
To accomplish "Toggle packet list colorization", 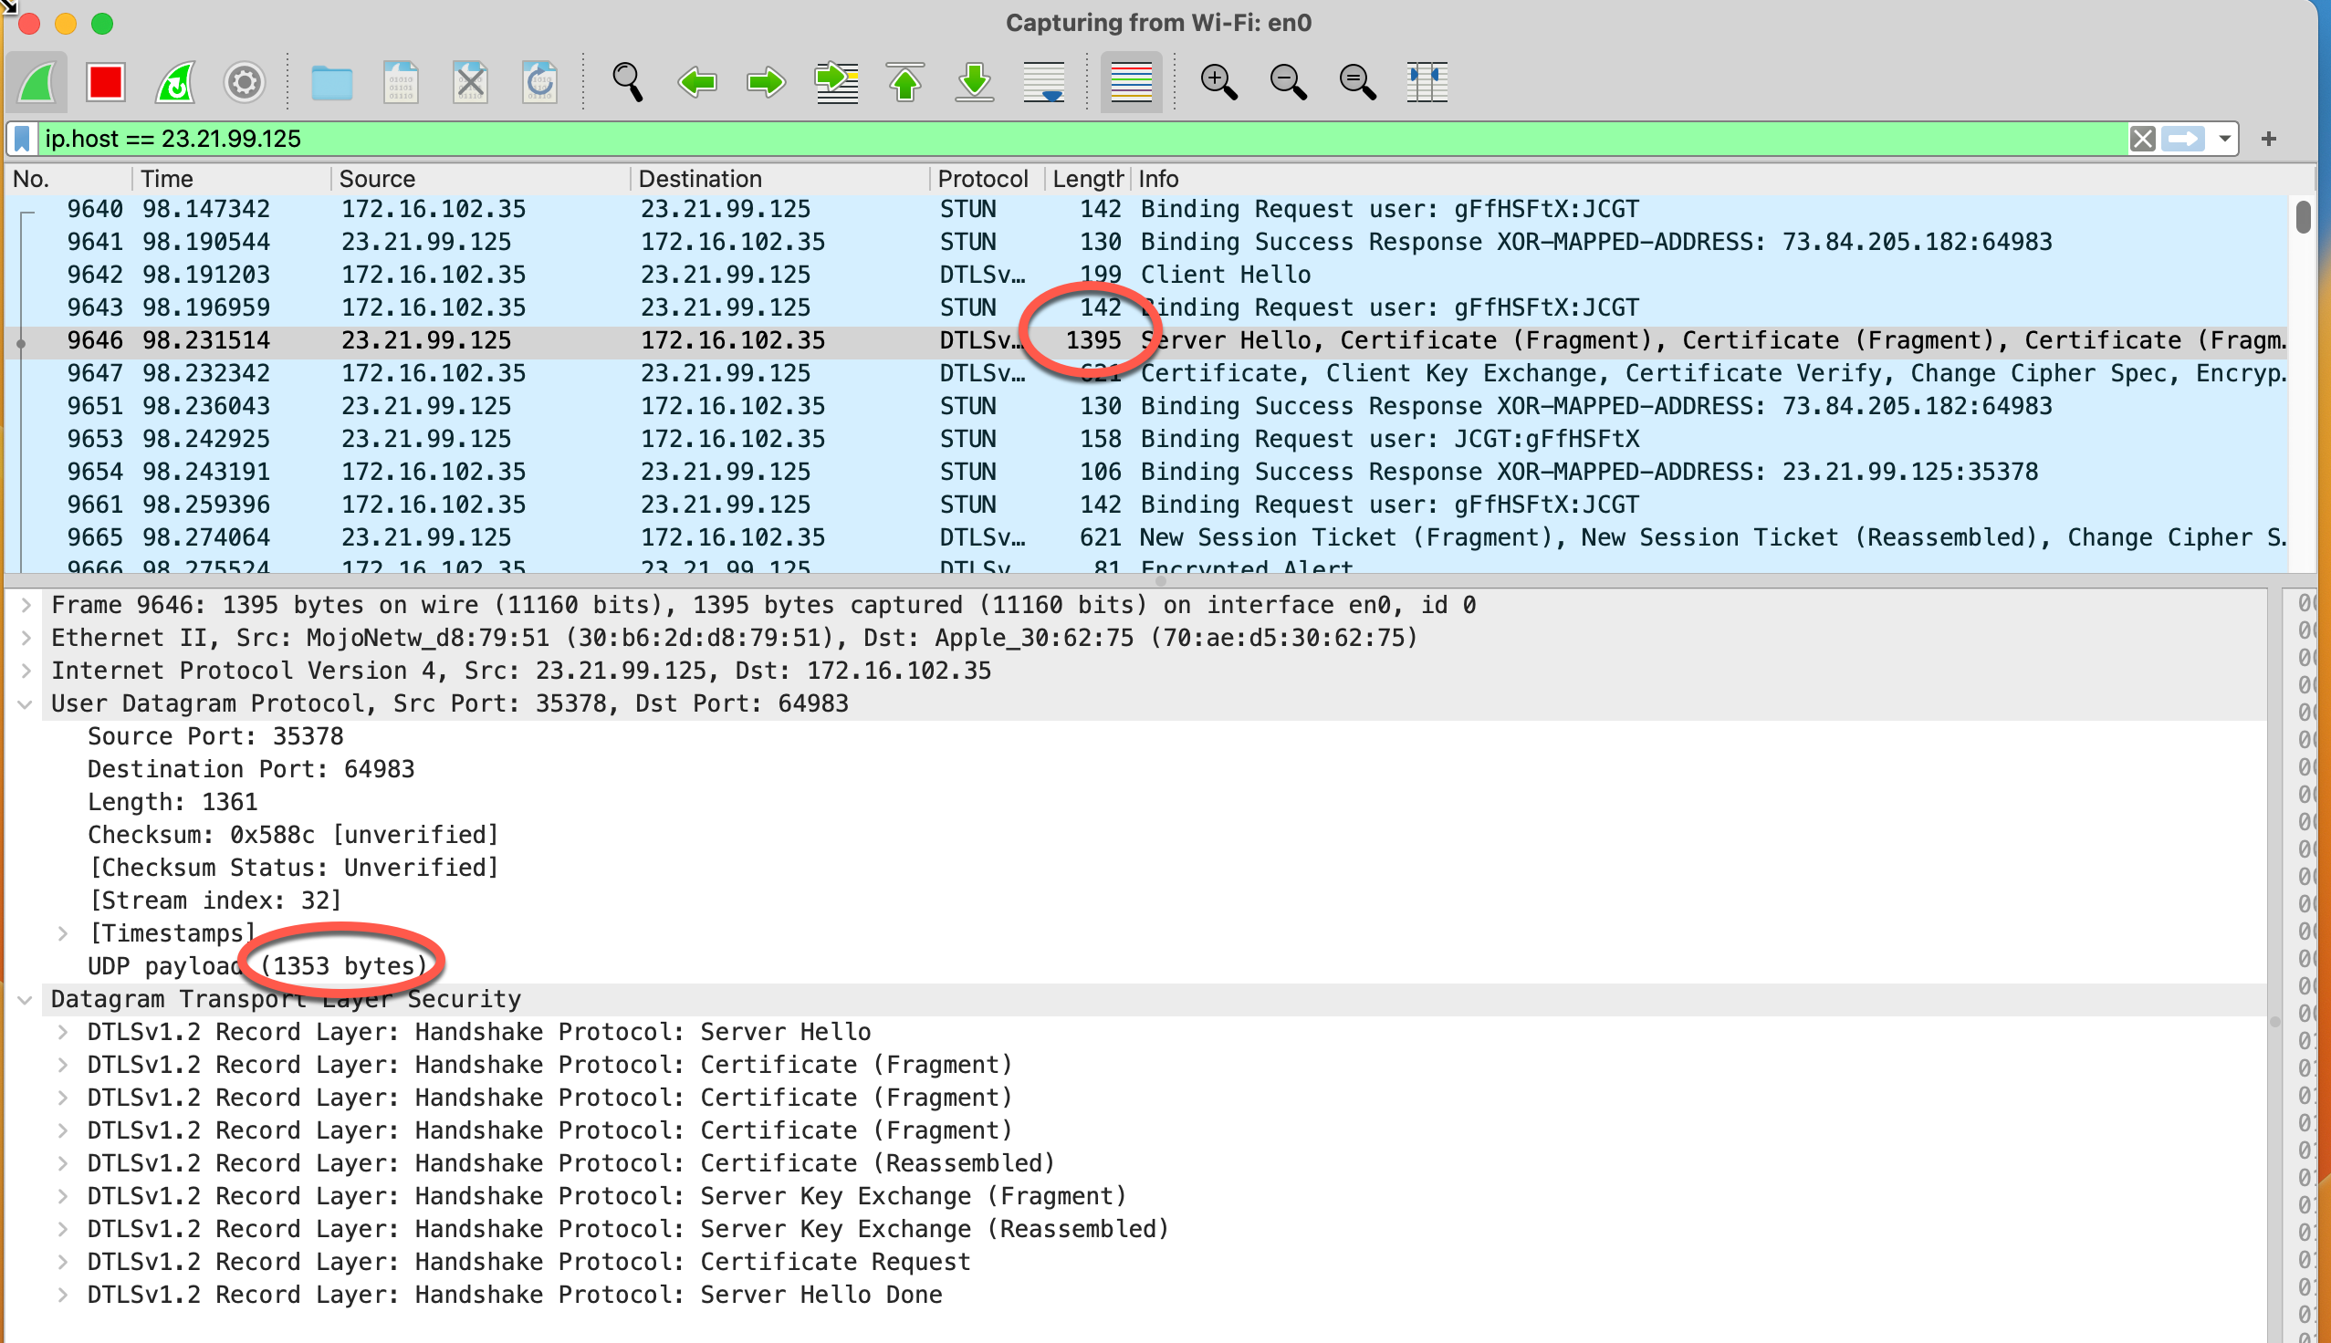I will click(x=1131, y=82).
